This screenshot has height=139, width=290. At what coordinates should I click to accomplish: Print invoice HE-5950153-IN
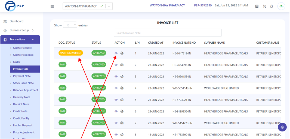[x=122, y=76]
